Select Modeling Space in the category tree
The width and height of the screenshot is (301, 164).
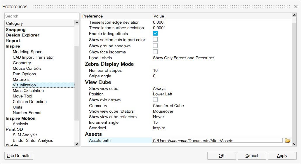(27, 52)
